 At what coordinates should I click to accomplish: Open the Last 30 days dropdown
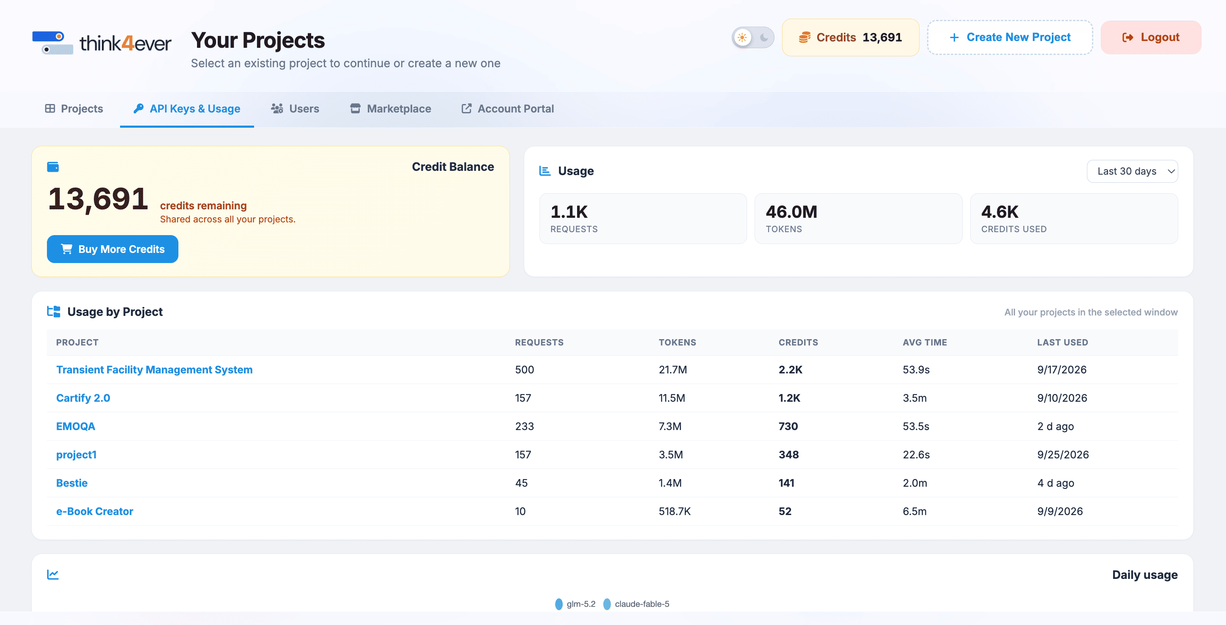(x=1132, y=171)
